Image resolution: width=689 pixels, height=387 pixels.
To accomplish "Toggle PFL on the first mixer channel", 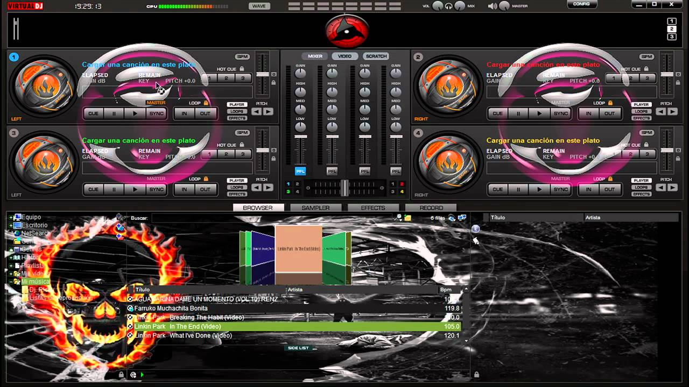I will pyautogui.click(x=300, y=171).
